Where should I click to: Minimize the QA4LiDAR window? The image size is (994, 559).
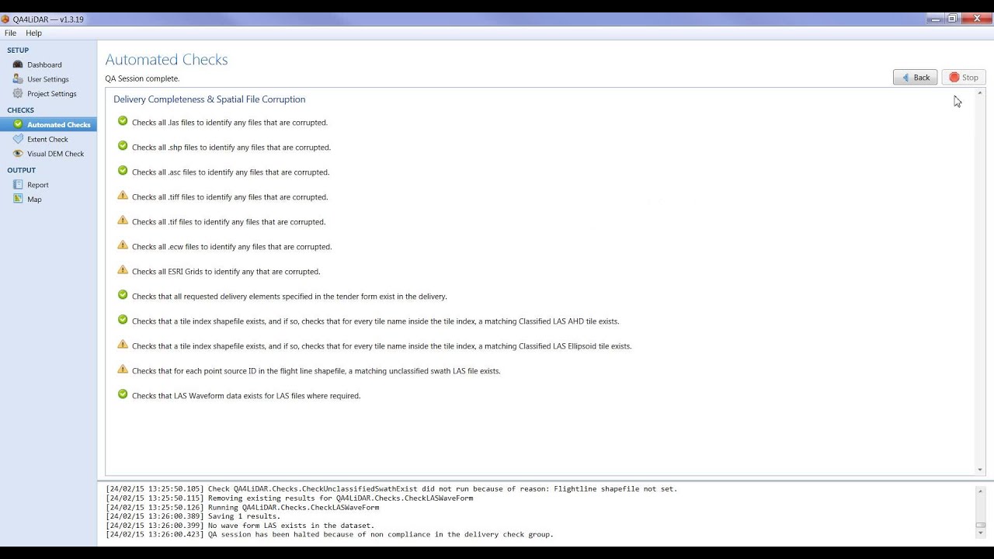(x=936, y=18)
